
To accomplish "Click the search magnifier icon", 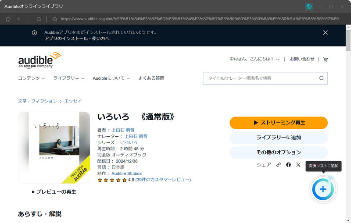I will [322, 78].
